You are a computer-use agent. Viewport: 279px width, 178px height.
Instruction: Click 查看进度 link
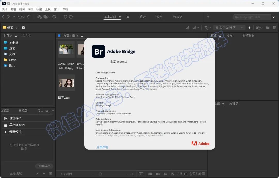[x=16, y=173]
